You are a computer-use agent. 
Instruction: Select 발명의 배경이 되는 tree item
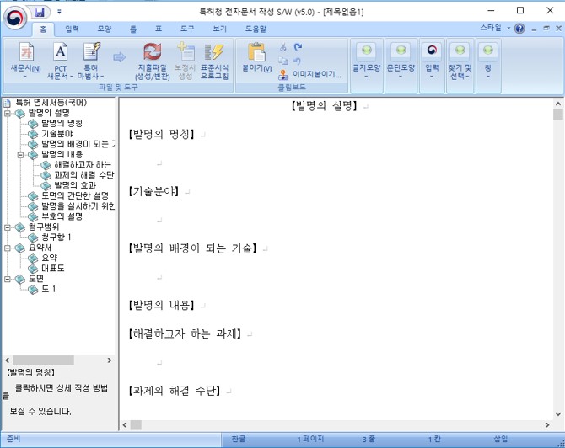pos(78,144)
